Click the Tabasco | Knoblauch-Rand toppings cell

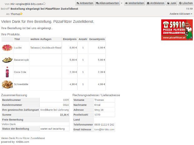click(x=46, y=48)
